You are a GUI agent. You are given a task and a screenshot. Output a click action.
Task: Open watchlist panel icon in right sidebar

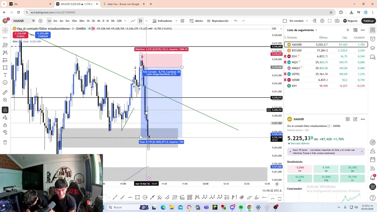click(373, 30)
